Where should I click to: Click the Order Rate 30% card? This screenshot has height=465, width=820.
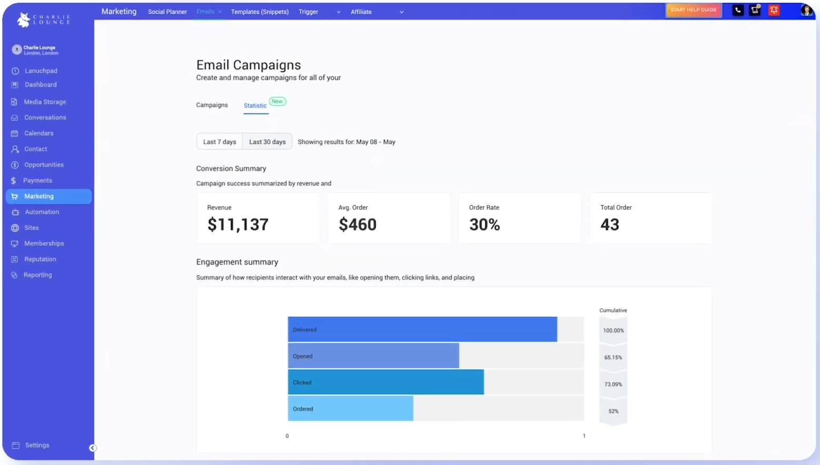pyautogui.click(x=520, y=218)
